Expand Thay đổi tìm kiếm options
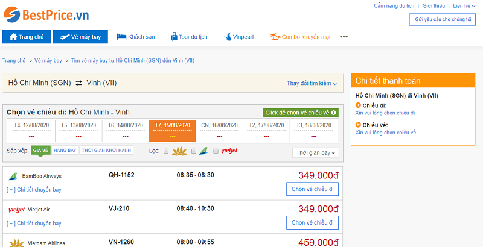Image resolution: width=483 pixels, height=247 pixels. [312, 83]
